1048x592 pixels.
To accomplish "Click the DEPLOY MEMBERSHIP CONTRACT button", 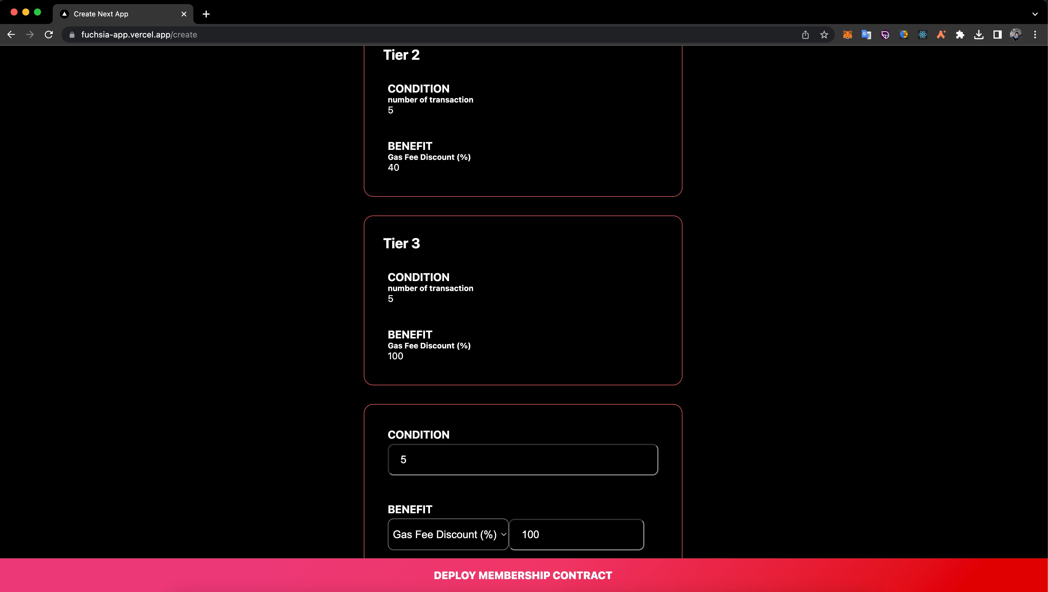I will click(524, 575).
